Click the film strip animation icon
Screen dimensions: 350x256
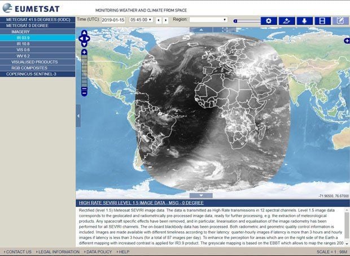point(322,21)
